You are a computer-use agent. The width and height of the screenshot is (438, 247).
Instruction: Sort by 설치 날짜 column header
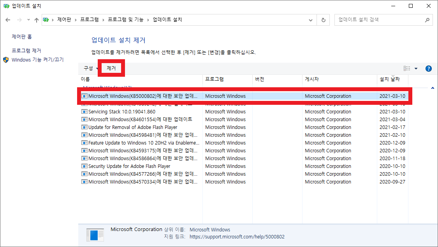[392, 79]
